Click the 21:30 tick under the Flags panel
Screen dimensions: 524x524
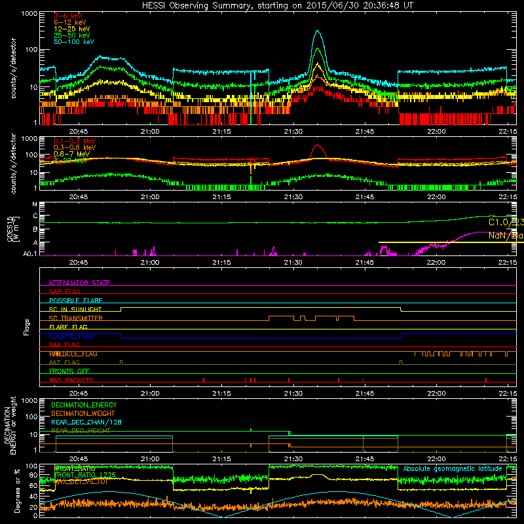pyautogui.click(x=293, y=393)
